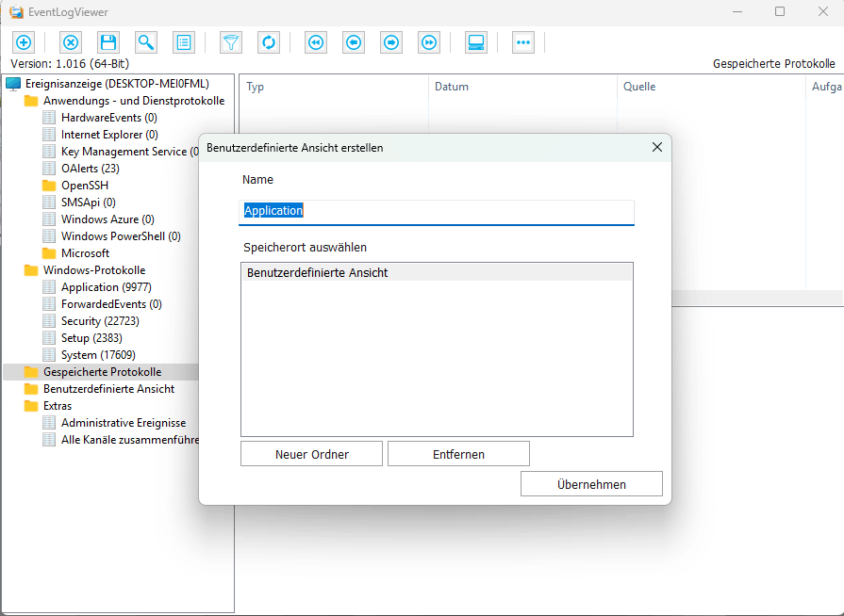Click the add (plus) toolbar icon
The width and height of the screenshot is (844, 616).
pyautogui.click(x=24, y=42)
